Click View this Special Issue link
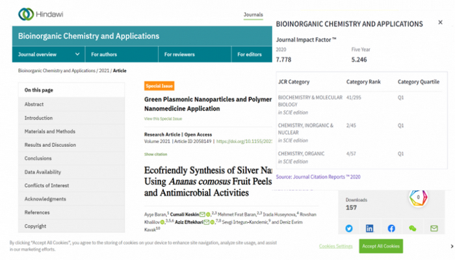Screen dimensions: 455x260 click(163, 119)
